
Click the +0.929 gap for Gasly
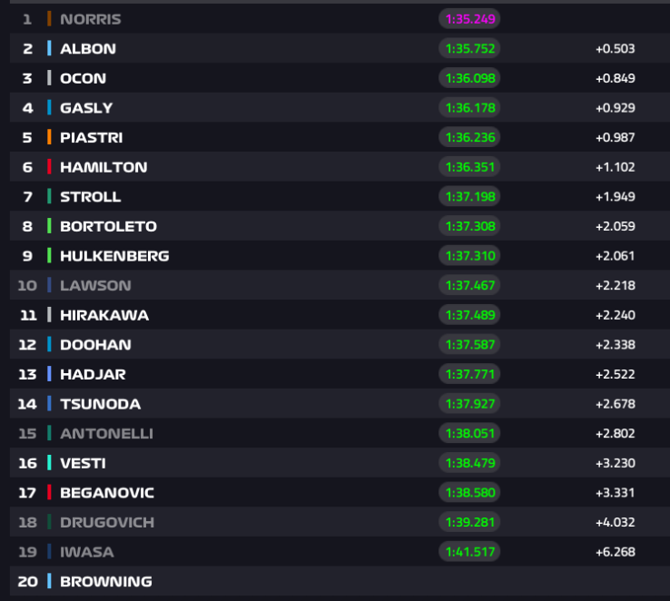pyautogui.click(x=616, y=108)
